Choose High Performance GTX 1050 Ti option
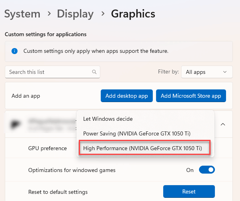The width and height of the screenshot is (240, 201). (x=144, y=148)
